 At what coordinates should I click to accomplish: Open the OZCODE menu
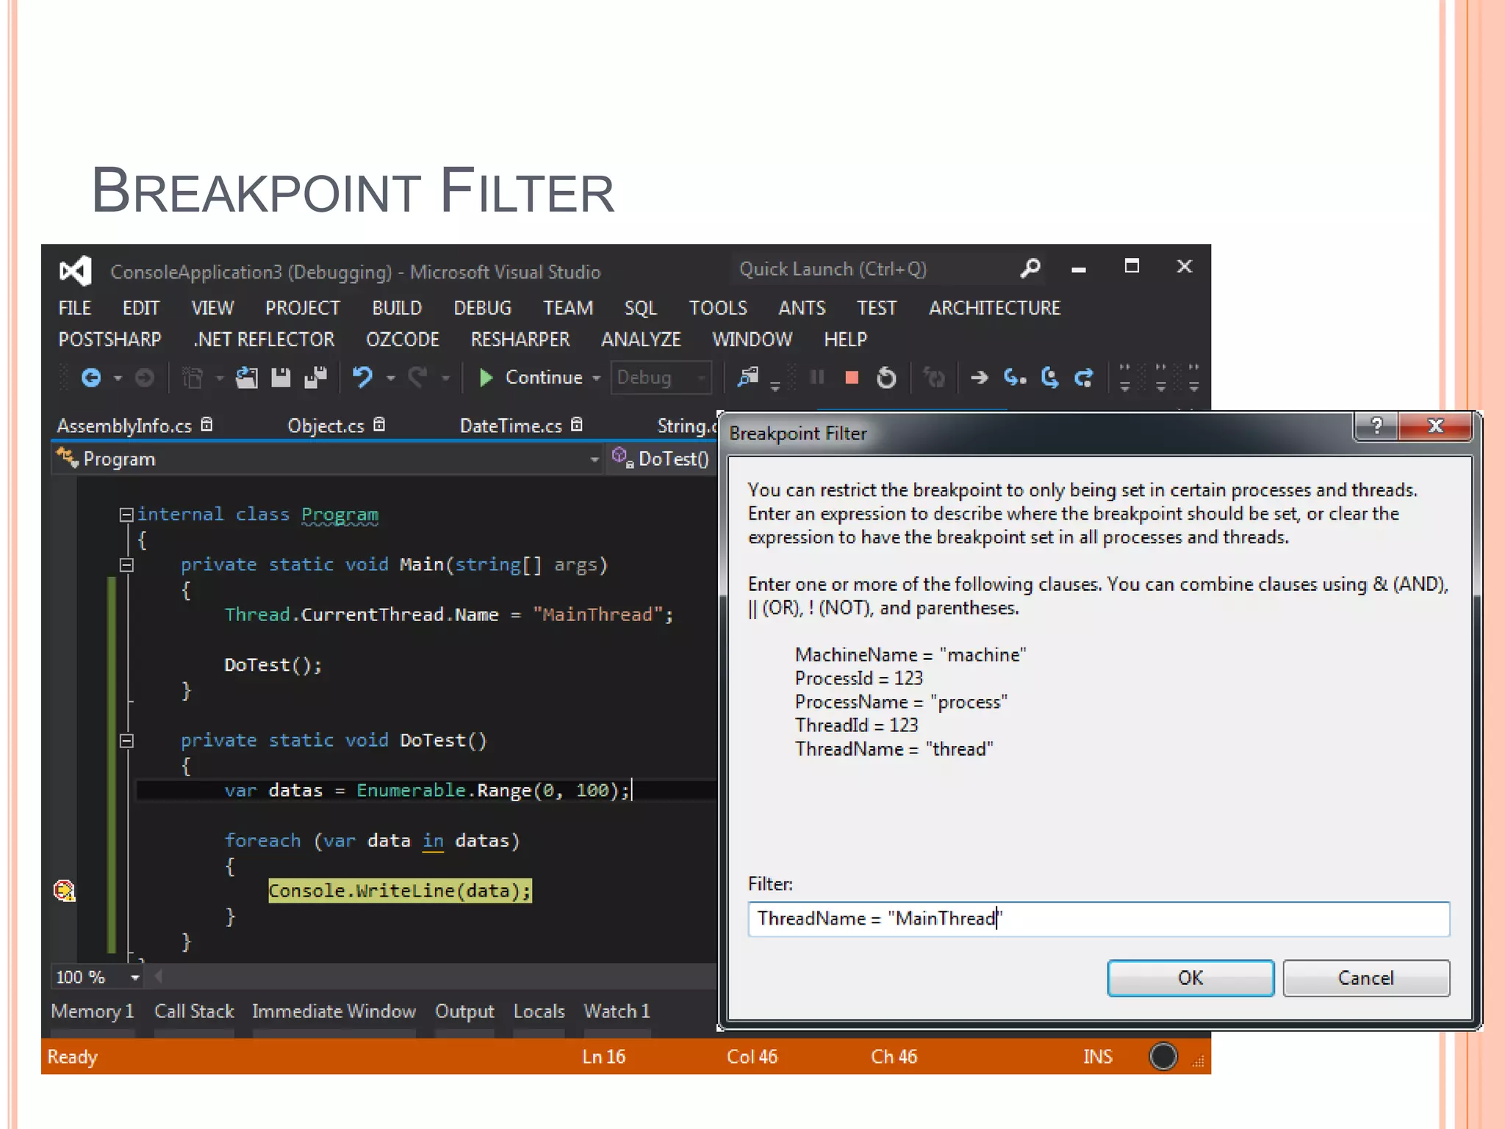coord(403,340)
